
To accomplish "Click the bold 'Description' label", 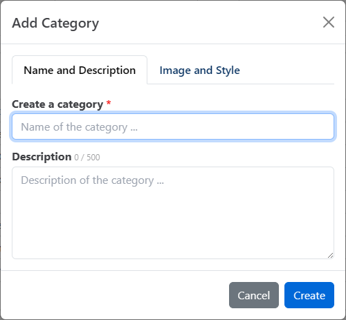I will click(42, 157).
